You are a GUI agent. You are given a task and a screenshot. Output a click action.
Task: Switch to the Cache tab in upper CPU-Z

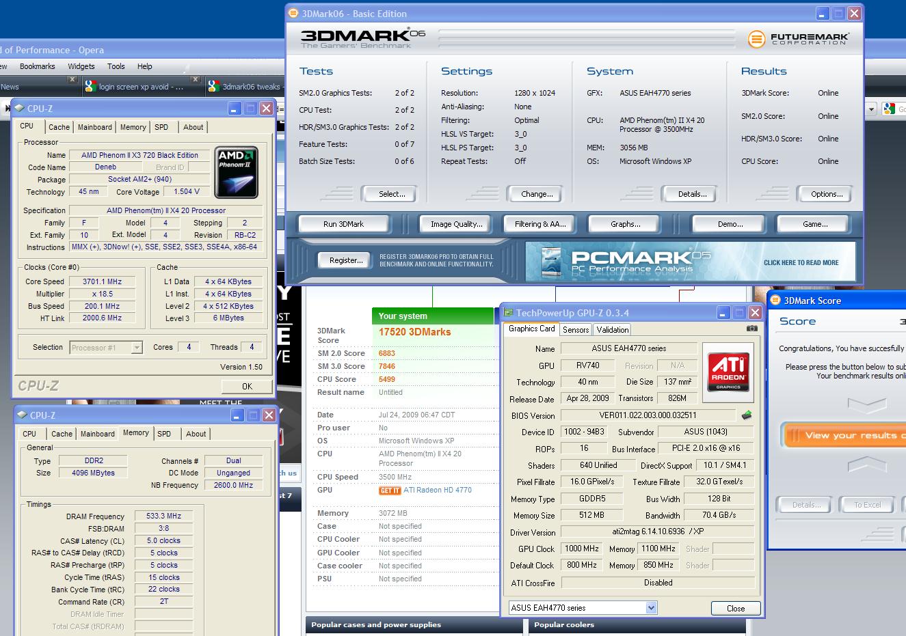click(59, 127)
